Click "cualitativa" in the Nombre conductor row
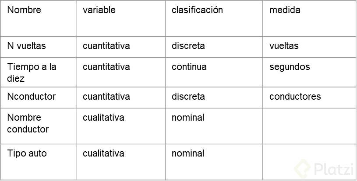This screenshot has height=181, width=357. [x=103, y=118]
